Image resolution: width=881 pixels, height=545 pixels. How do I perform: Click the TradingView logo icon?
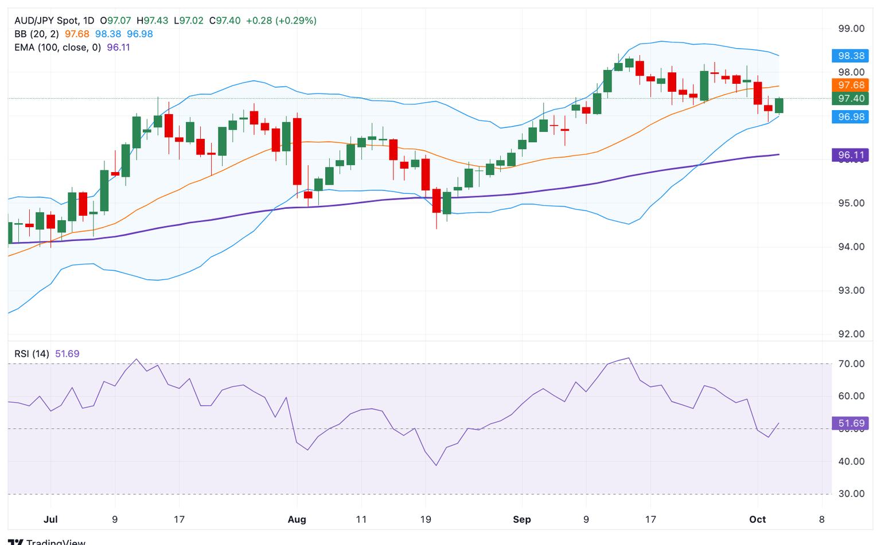coord(15,542)
